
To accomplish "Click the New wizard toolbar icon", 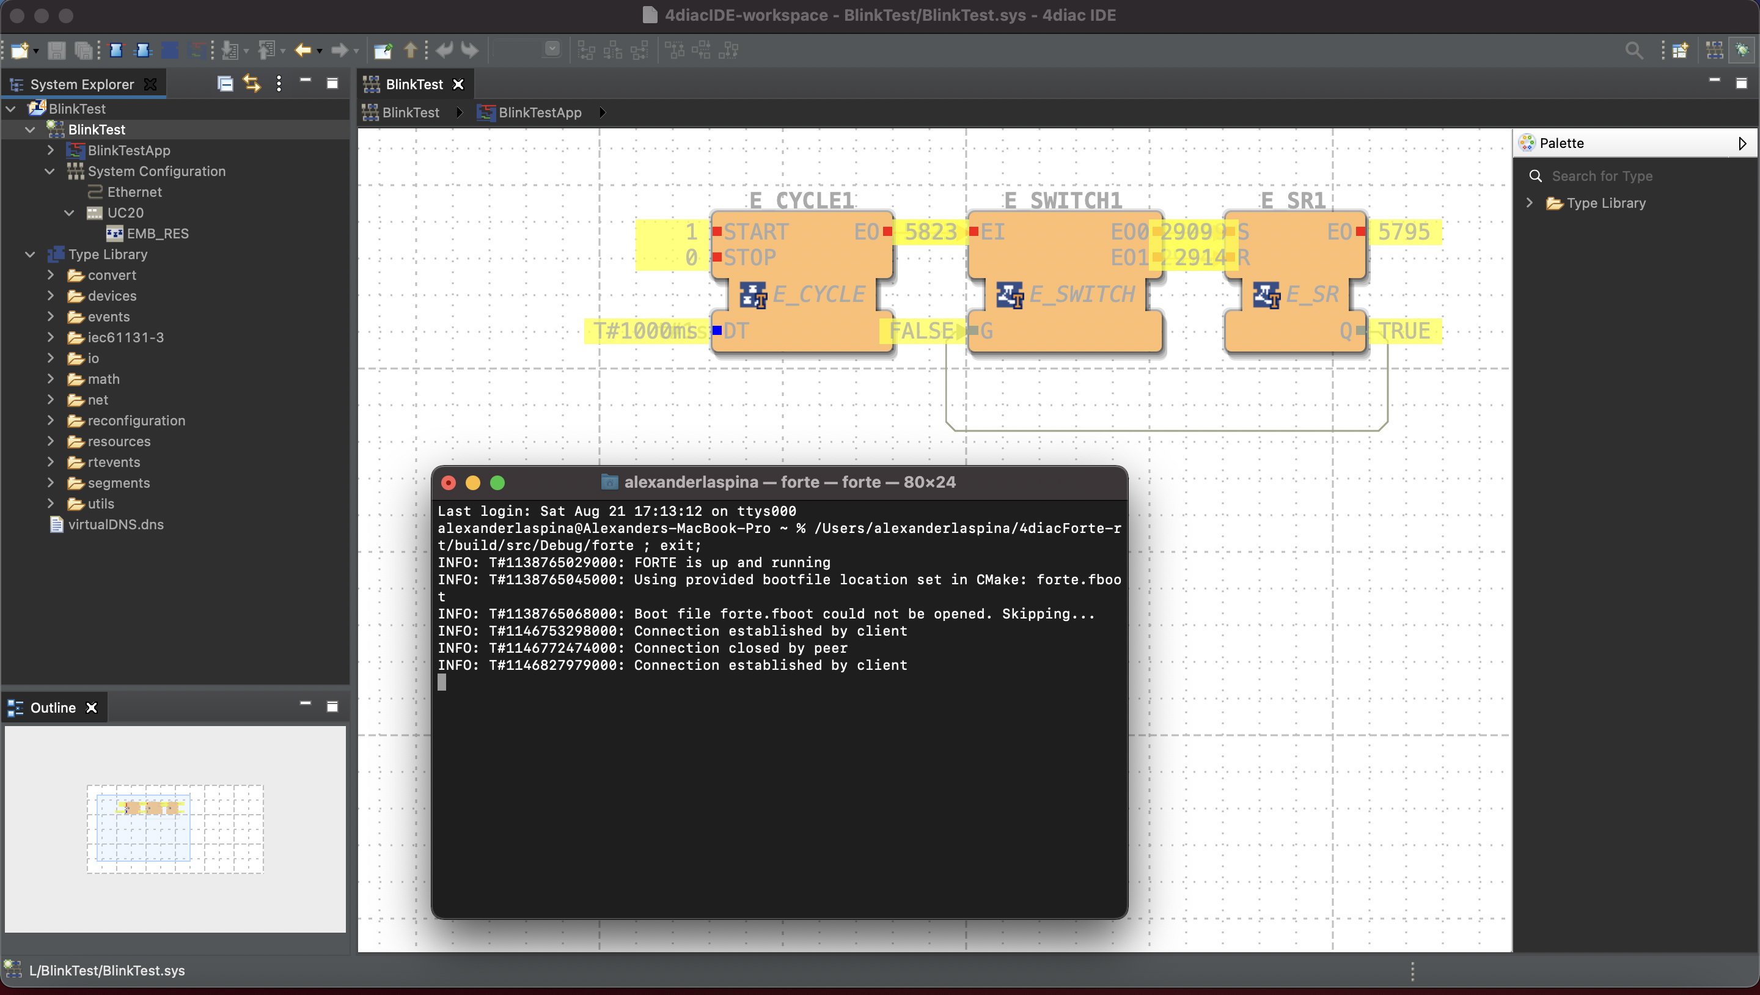I will (x=19, y=50).
